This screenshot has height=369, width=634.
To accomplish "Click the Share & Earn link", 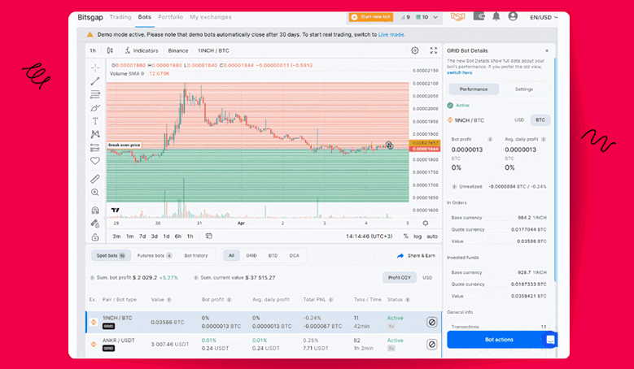I will tap(417, 255).
